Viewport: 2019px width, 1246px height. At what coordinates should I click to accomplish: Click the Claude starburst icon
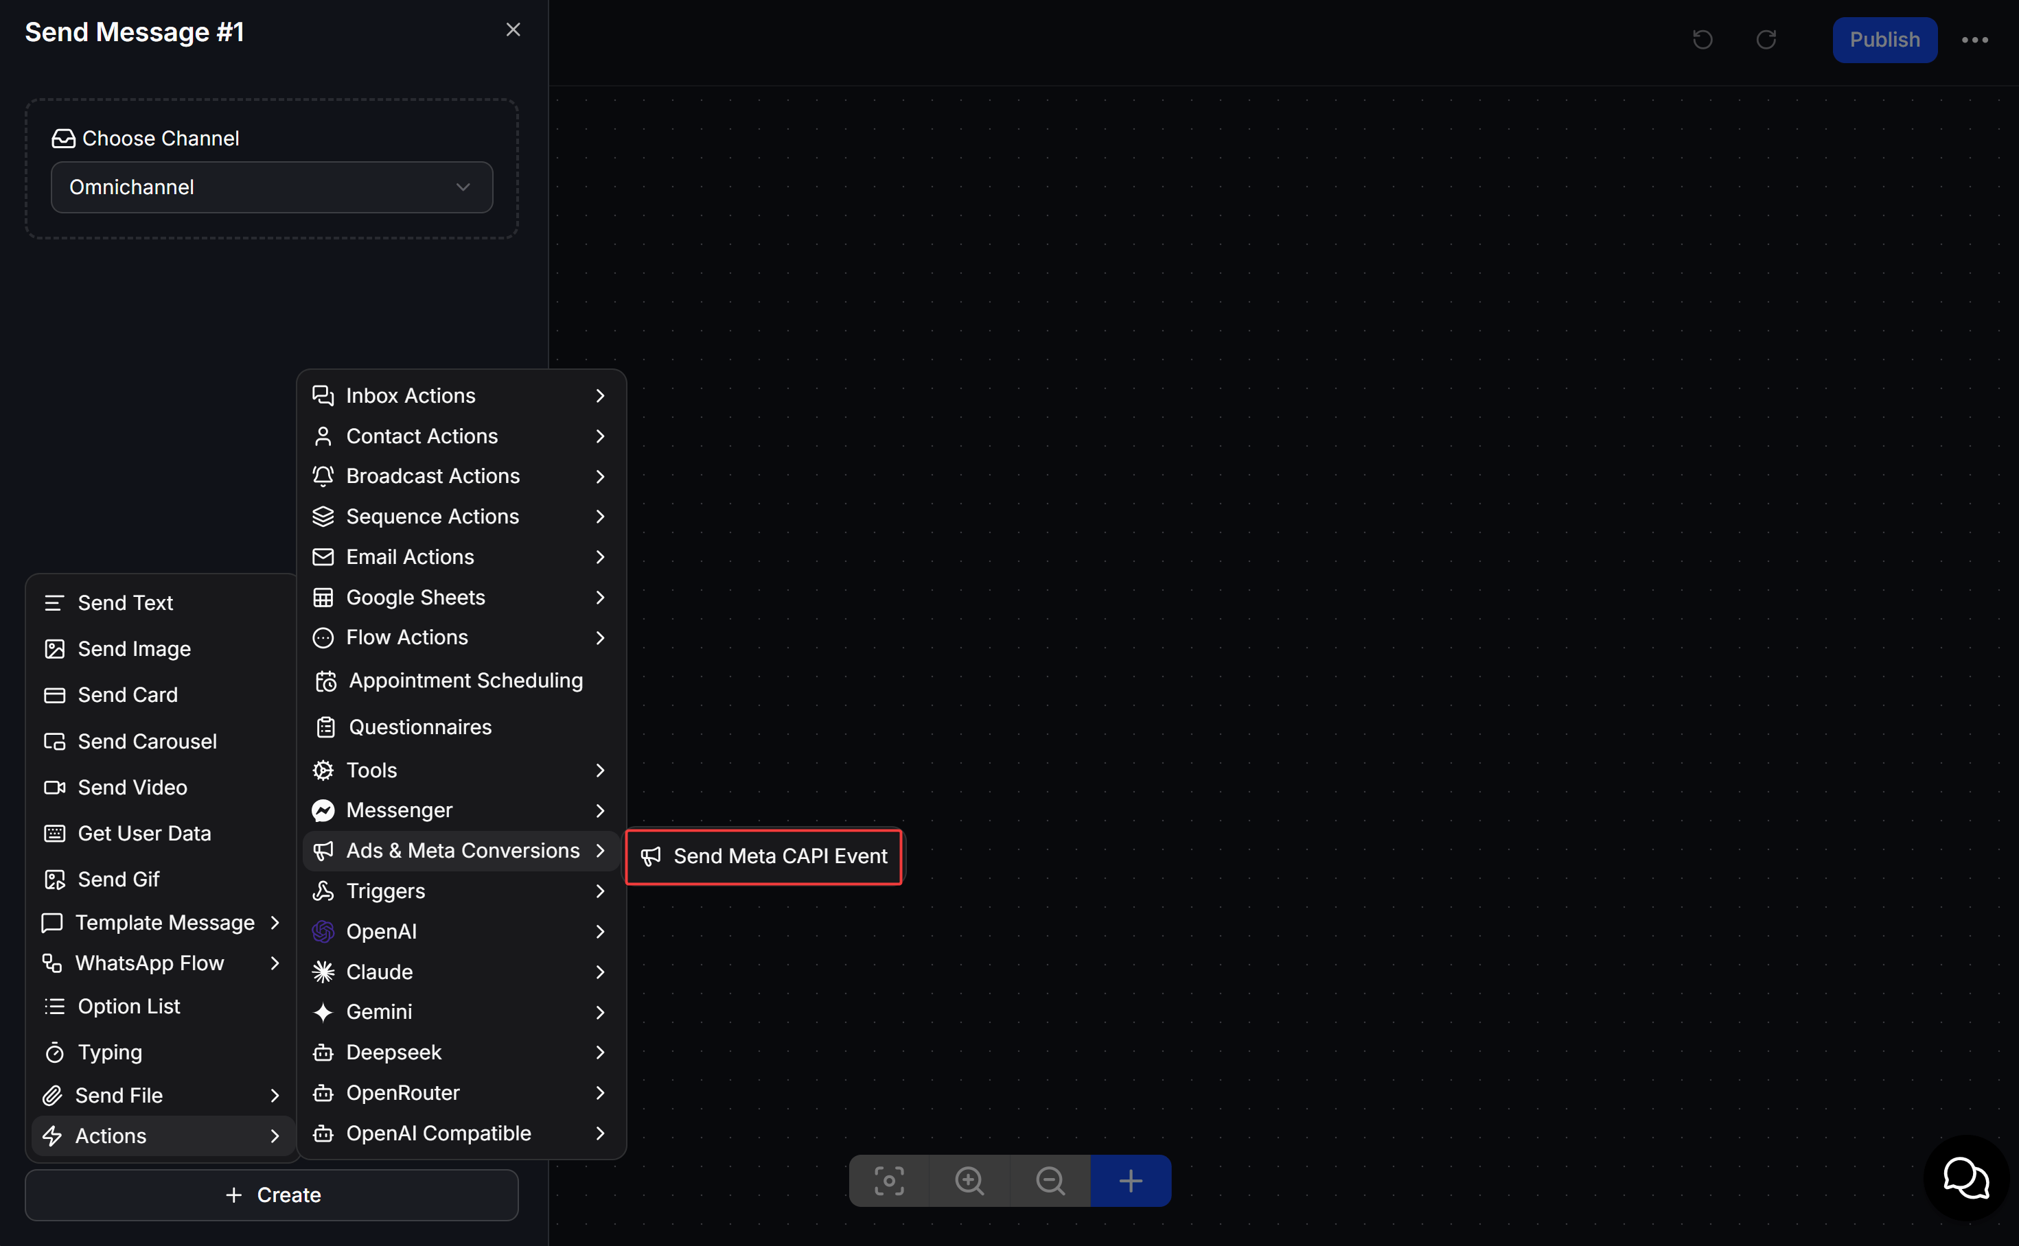pos(323,972)
